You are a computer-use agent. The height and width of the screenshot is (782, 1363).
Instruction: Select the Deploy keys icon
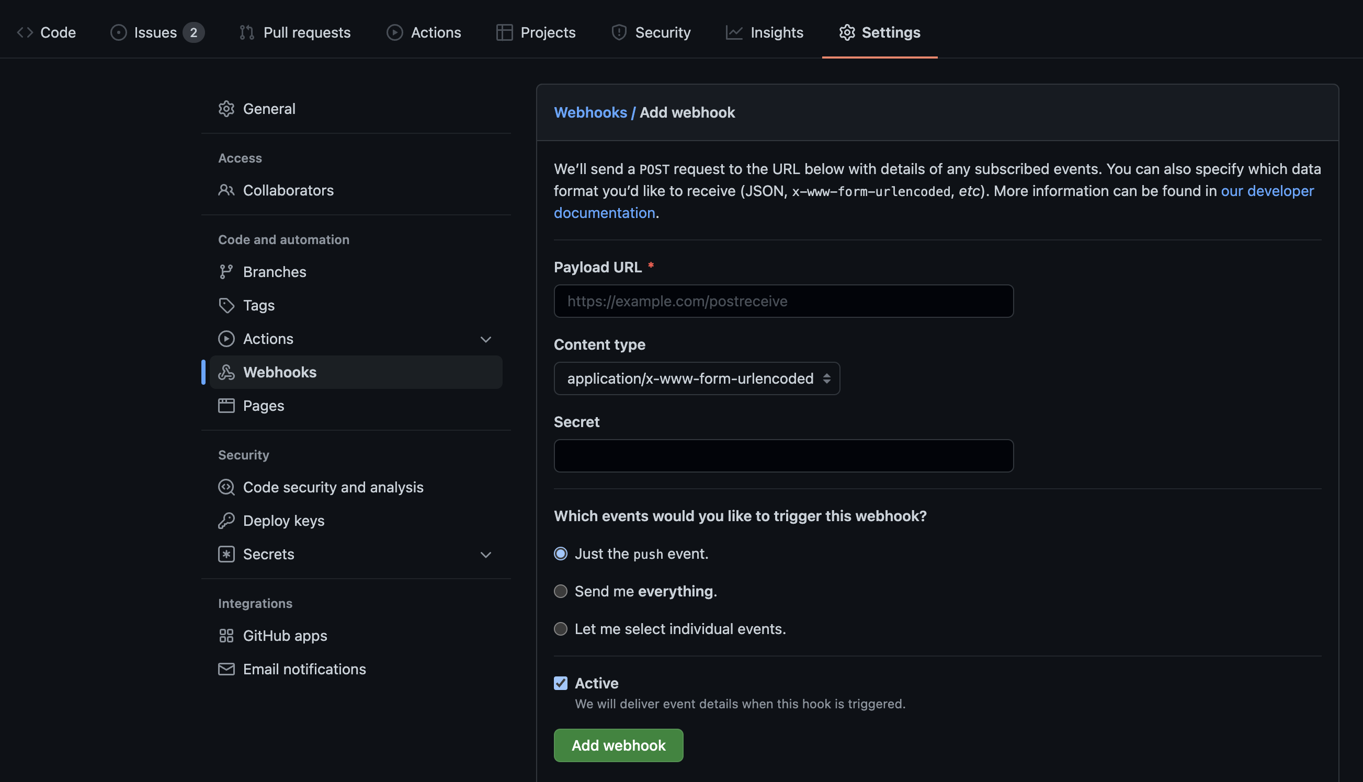(x=226, y=520)
